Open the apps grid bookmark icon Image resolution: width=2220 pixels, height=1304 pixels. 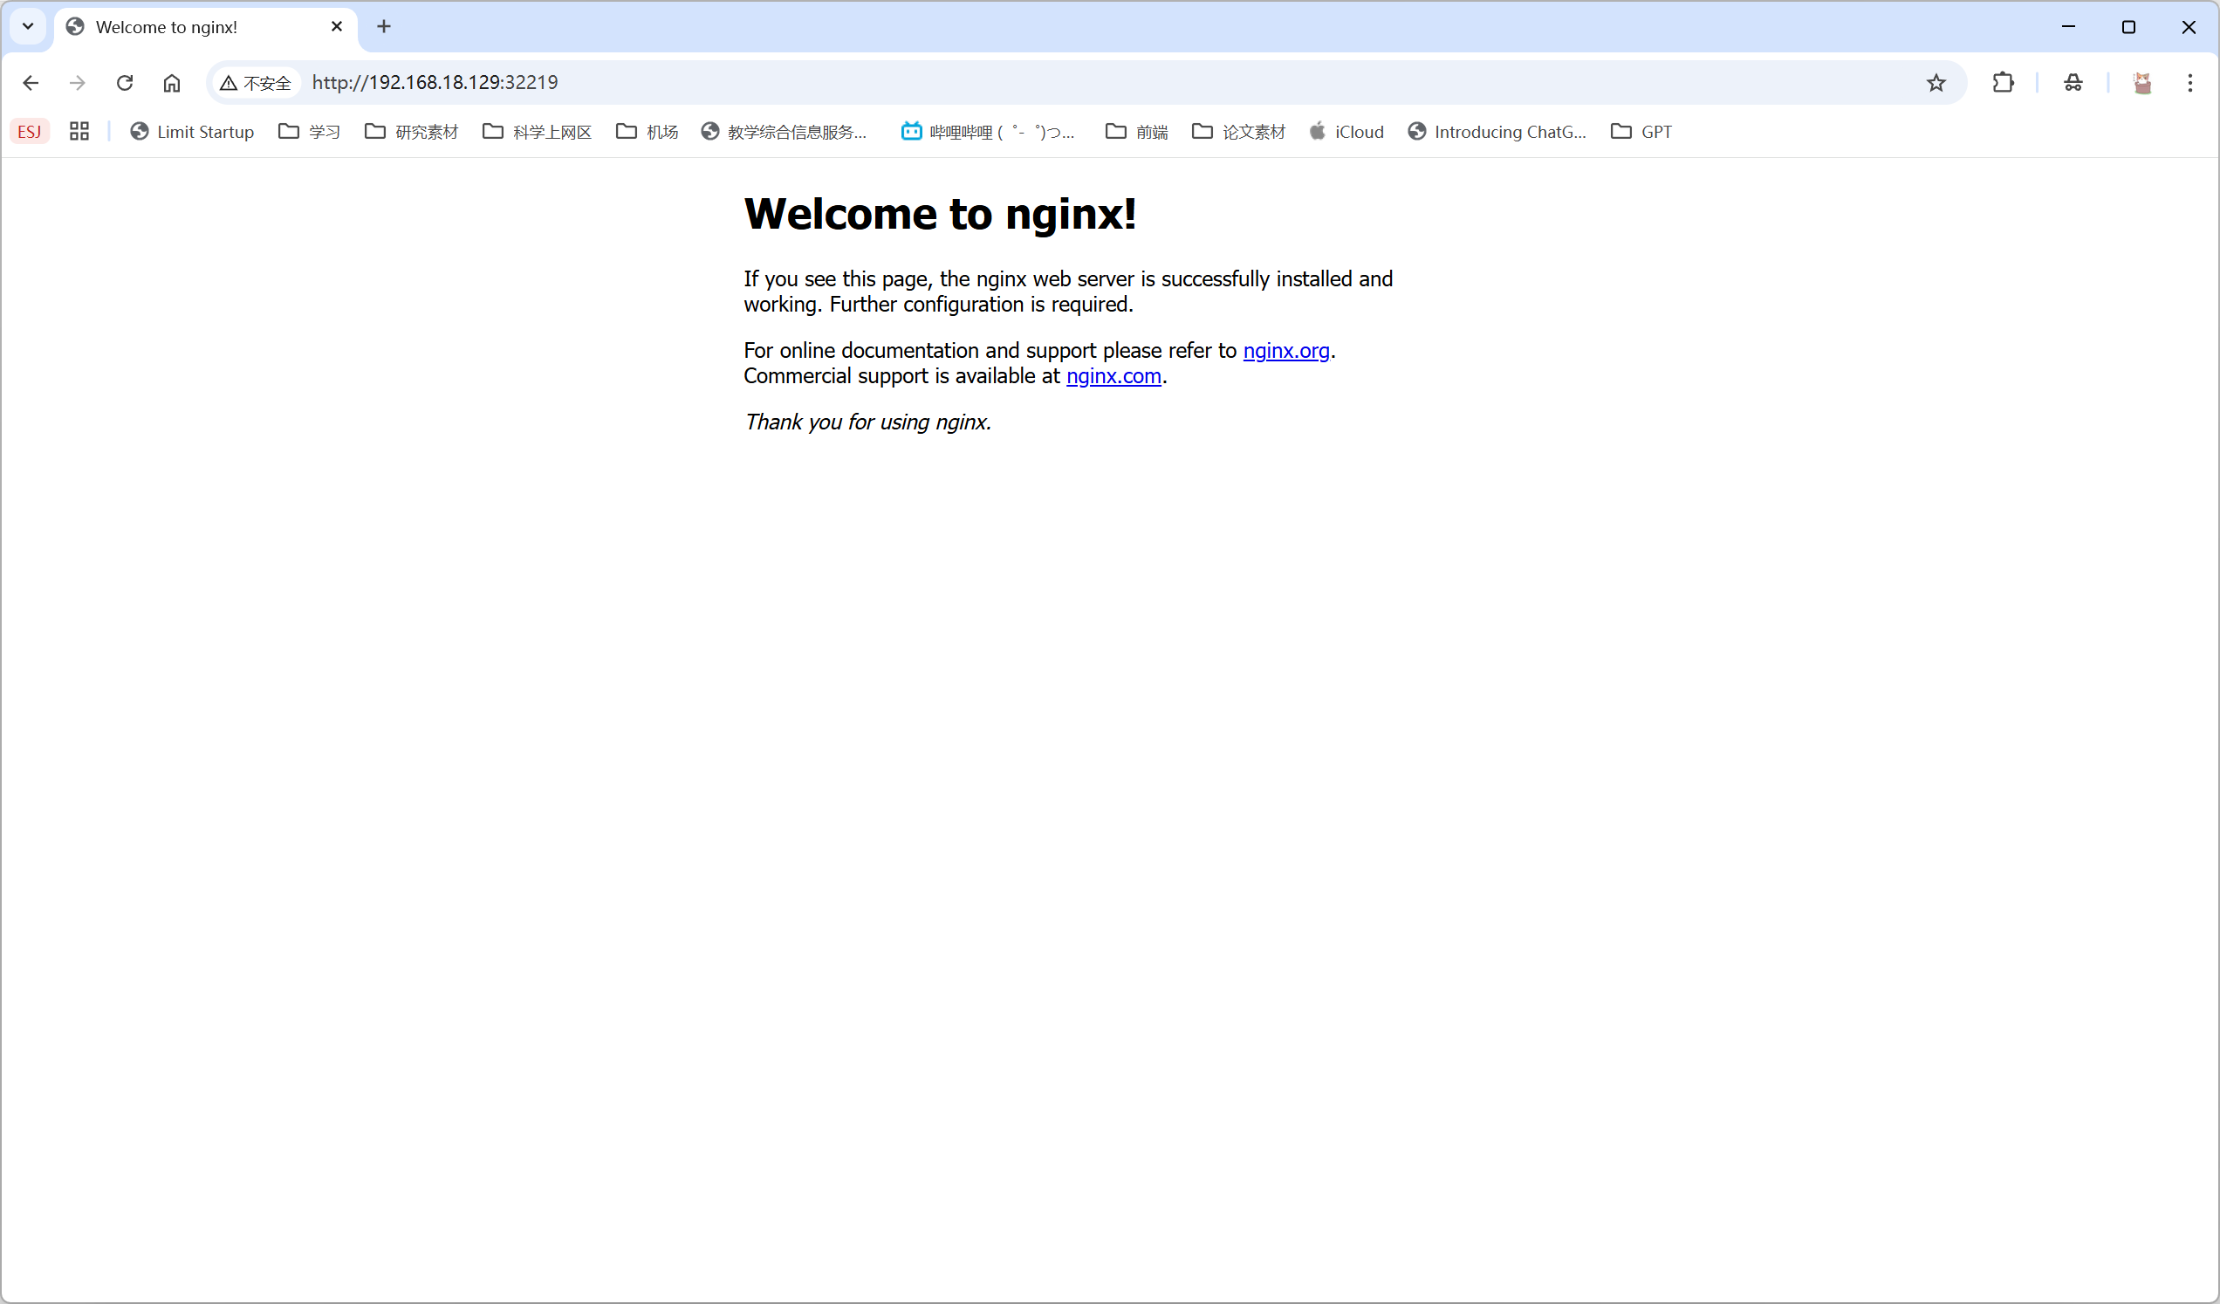[79, 131]
